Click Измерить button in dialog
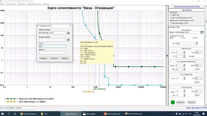Image resolution: width=207 pixels, height=116 pixels. (x=44, y=58)
